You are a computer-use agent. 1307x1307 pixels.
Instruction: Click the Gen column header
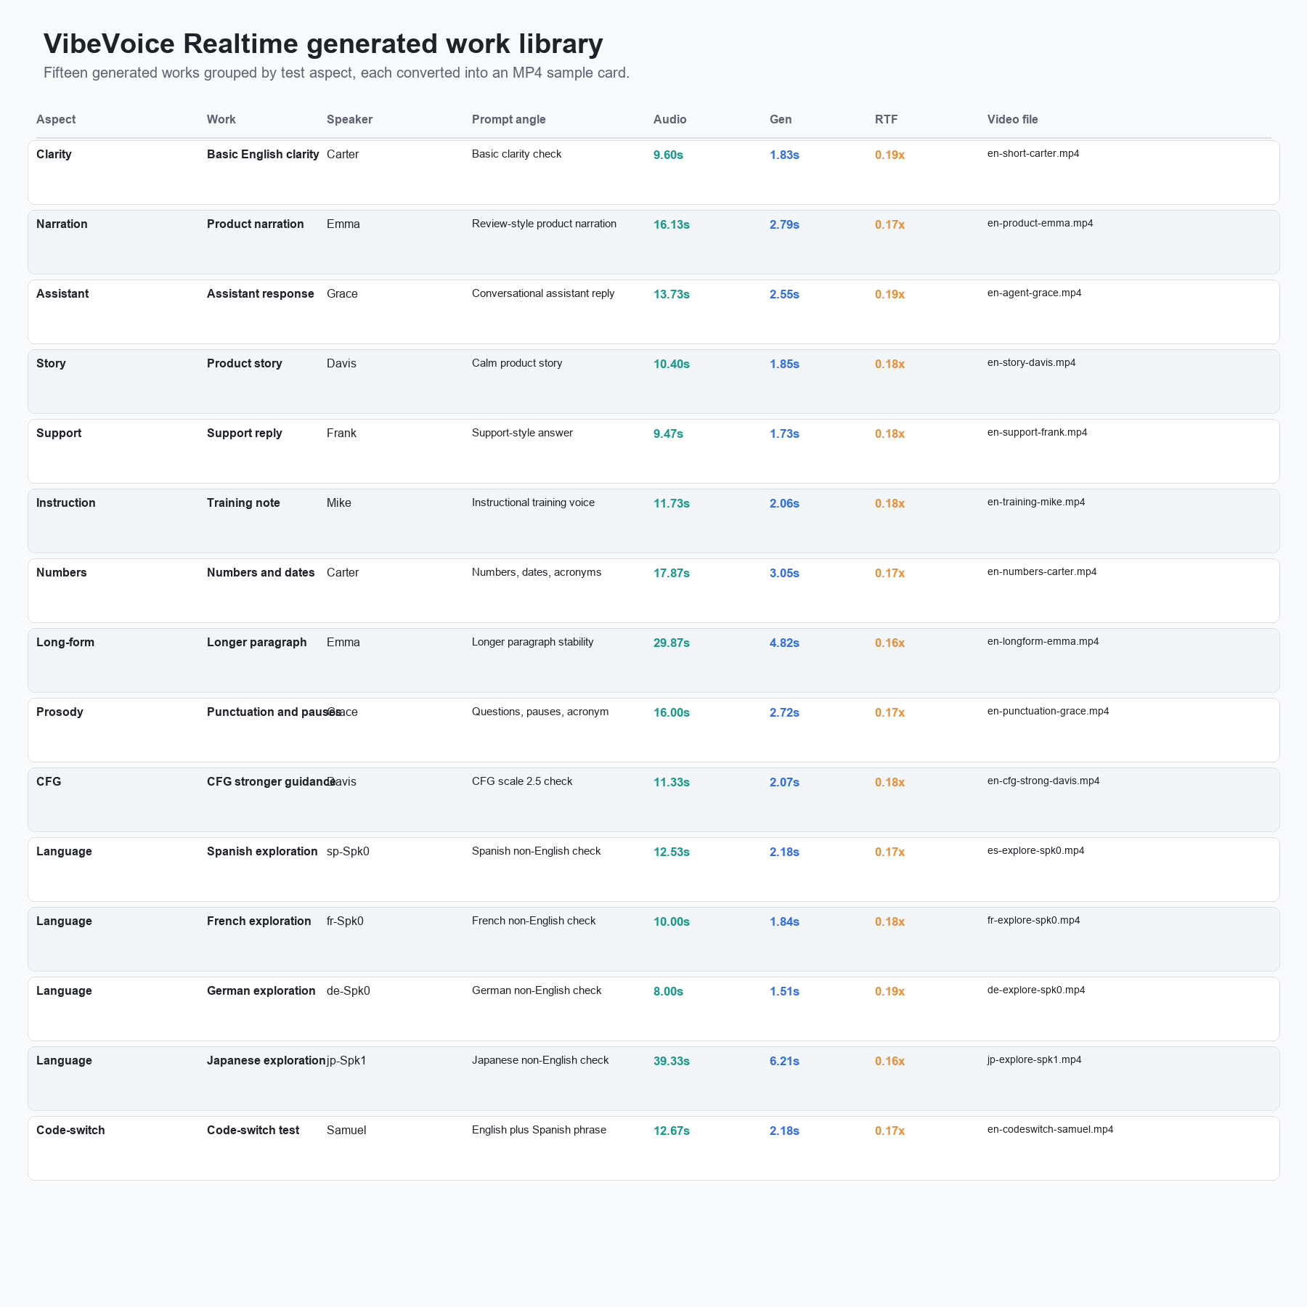tap(781, 119)
